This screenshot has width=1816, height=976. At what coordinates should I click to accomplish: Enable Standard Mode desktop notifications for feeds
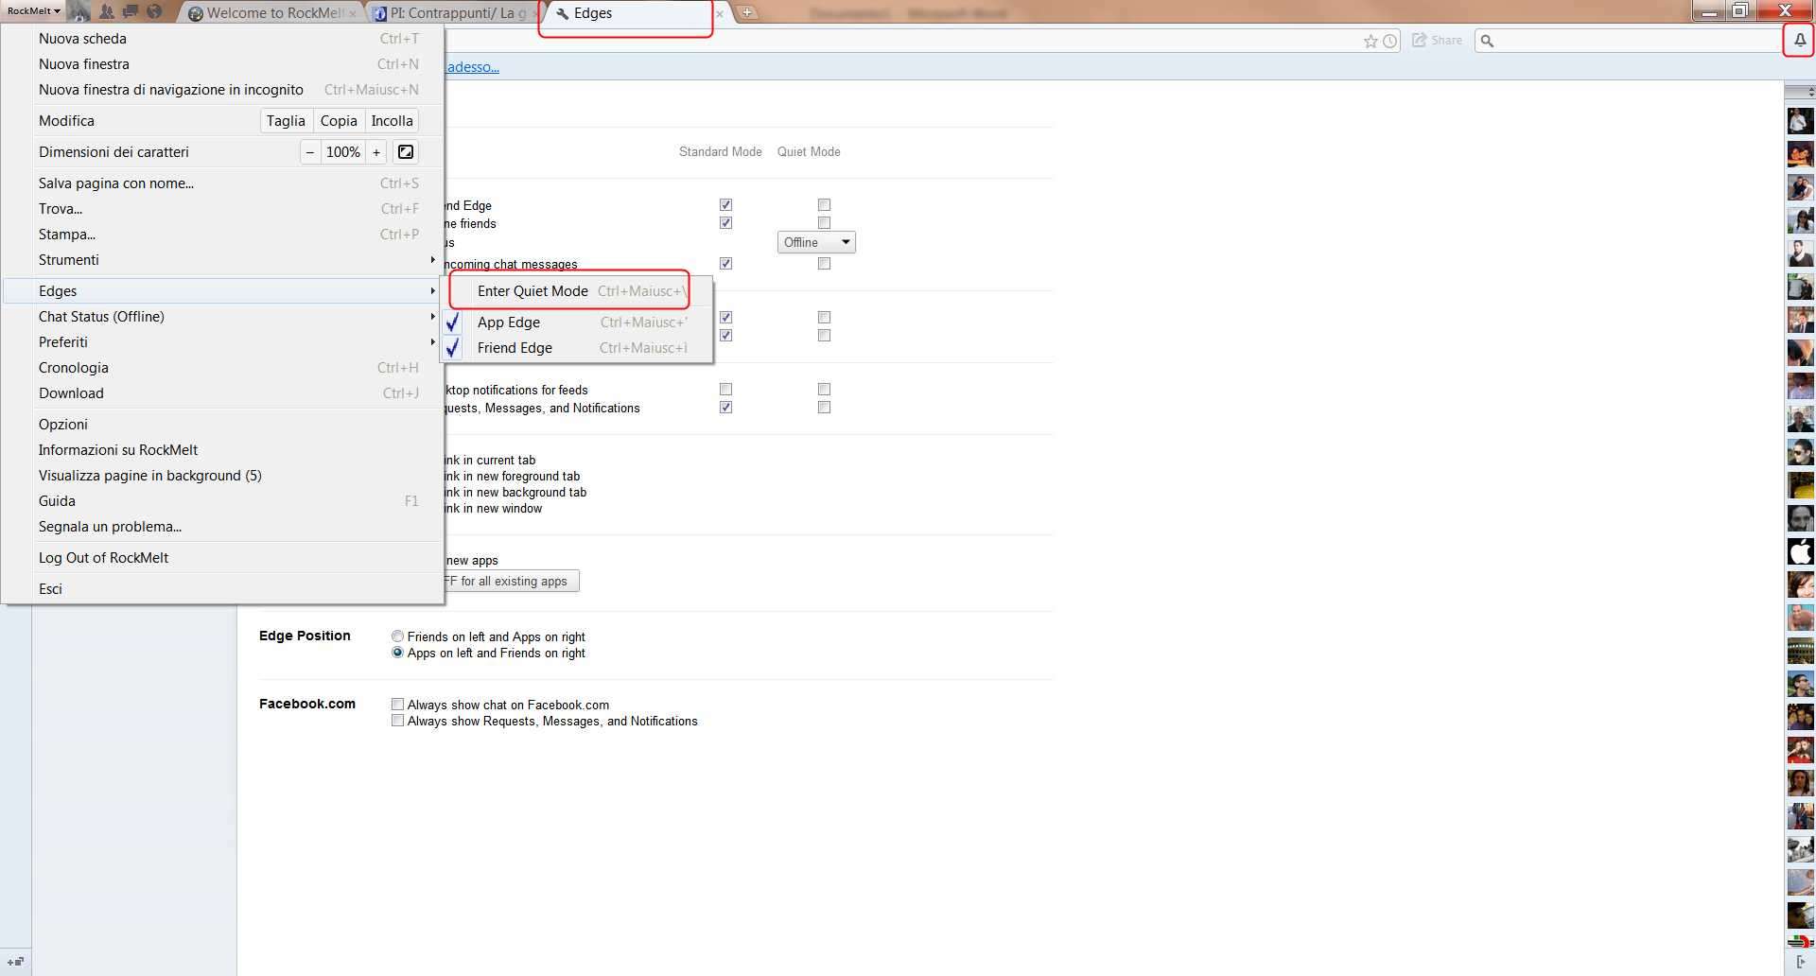coord(725,390)
